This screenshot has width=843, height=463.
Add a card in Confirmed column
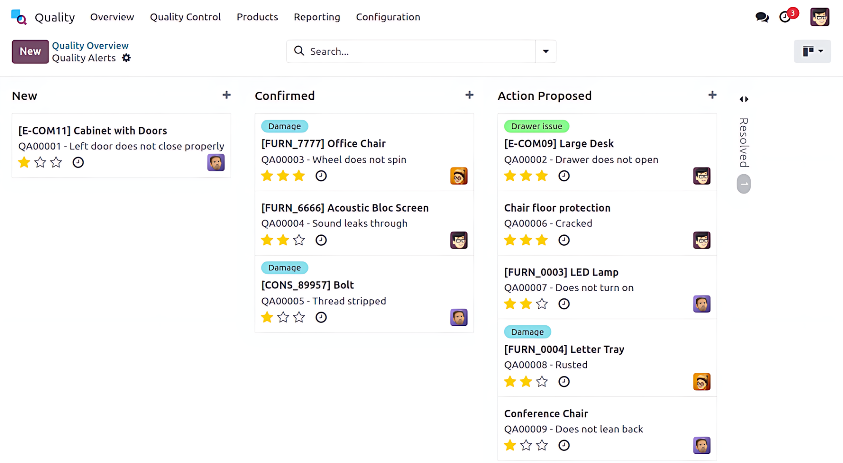pyautogui.click(x=469, y=95)
